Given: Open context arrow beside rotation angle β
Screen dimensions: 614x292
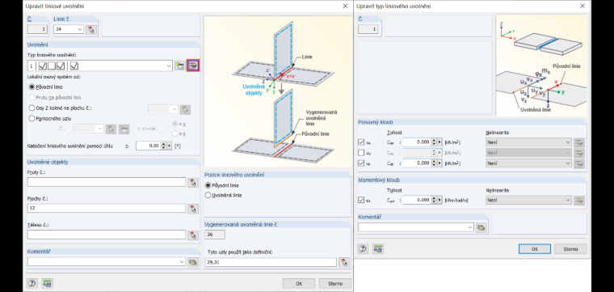Looking at the screenshot, I should coord(169,146).
